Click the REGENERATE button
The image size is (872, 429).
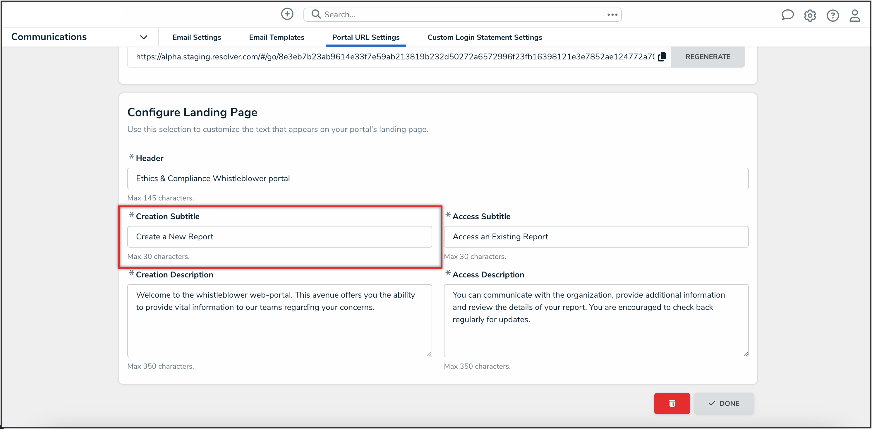click(x=708, y=57)
